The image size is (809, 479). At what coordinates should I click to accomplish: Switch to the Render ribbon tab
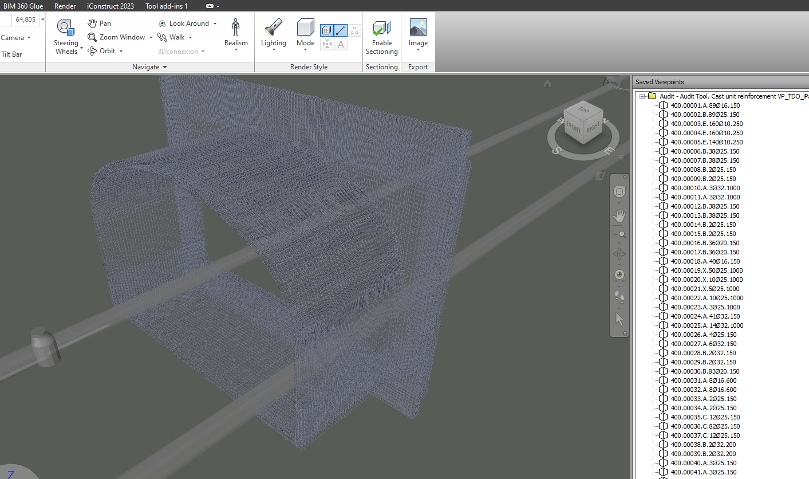pos(65,6)
